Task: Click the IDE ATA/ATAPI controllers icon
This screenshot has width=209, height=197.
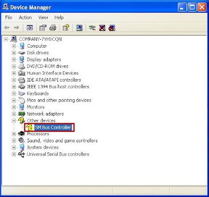Action: [x=22, y=80]
